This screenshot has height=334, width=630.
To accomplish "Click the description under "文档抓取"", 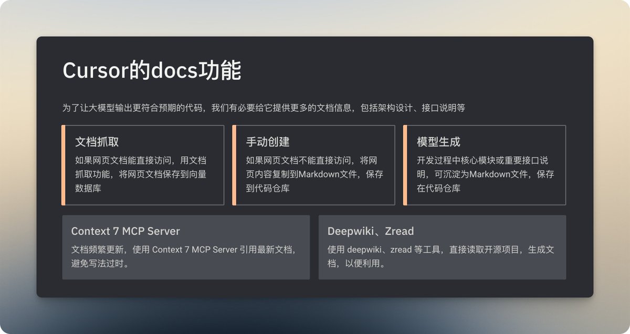I will coord(141,174).
